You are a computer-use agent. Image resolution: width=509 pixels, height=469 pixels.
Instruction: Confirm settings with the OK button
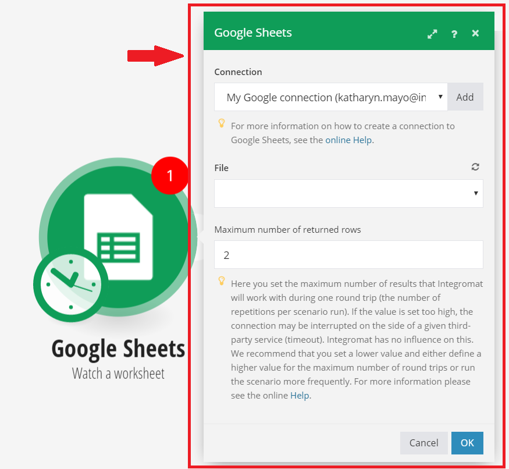tap(467, 443)
